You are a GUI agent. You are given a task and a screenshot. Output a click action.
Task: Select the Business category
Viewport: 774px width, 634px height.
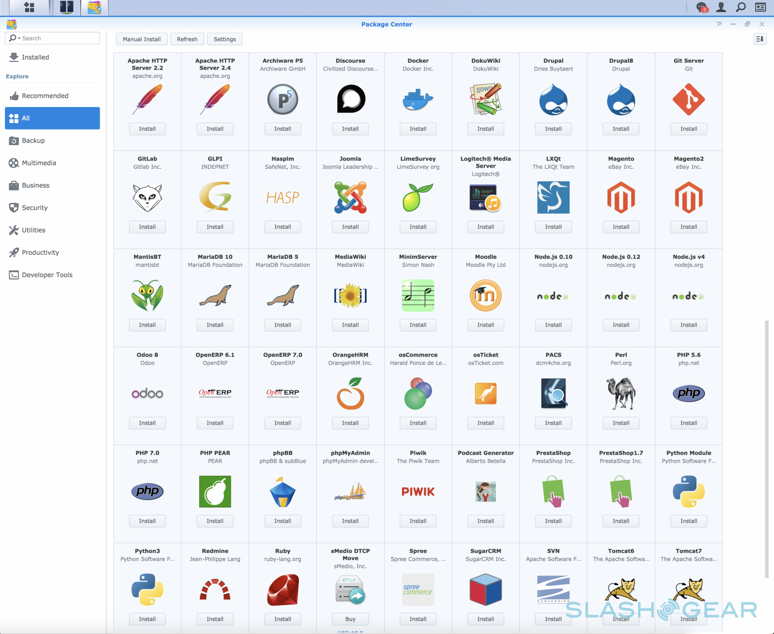(x=52, y=185)
